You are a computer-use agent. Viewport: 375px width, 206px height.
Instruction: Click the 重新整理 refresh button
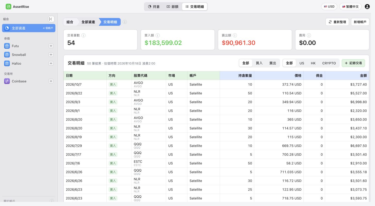click(337, 22)
